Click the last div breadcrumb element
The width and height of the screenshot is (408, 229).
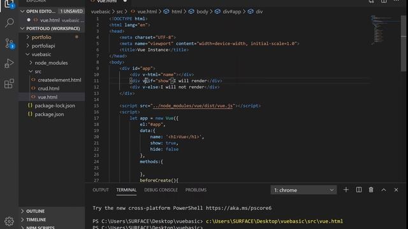click(259, 11)
